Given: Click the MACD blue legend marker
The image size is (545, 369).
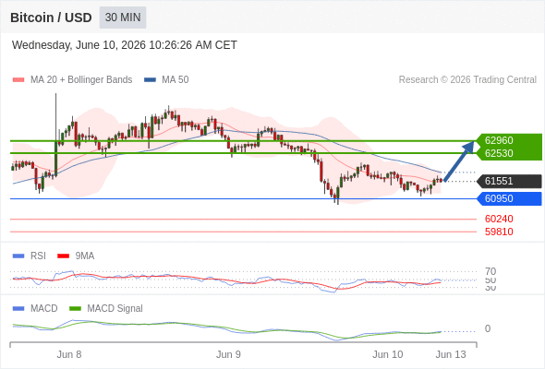Looking at the screenshot, I should pos(18,309).
